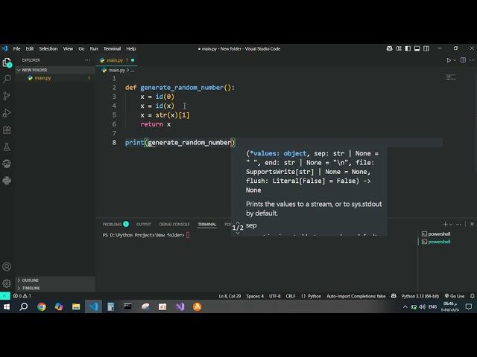Viewport: 477px width, 357px height.
Task: Open the Explorer view in activity bar
Action: tap(7, 62)
